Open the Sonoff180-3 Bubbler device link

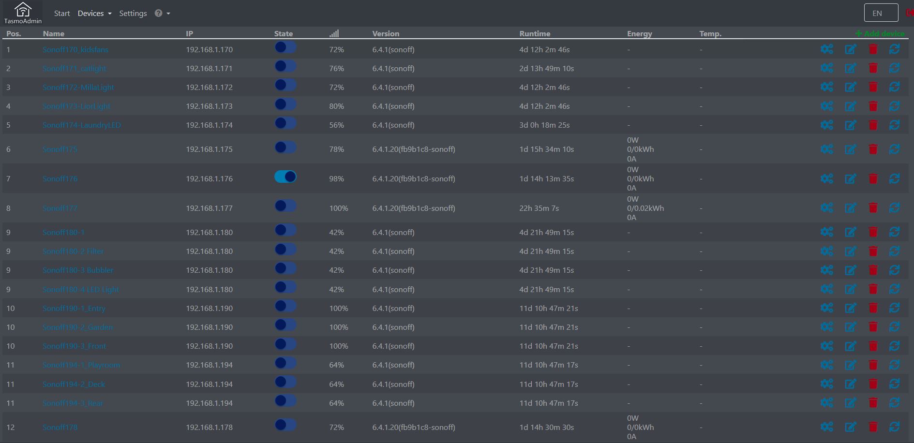pyautogui.click(x=78, y=270)
